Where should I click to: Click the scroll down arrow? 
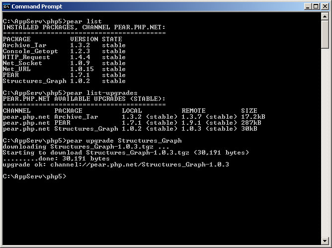click(325, 241)
